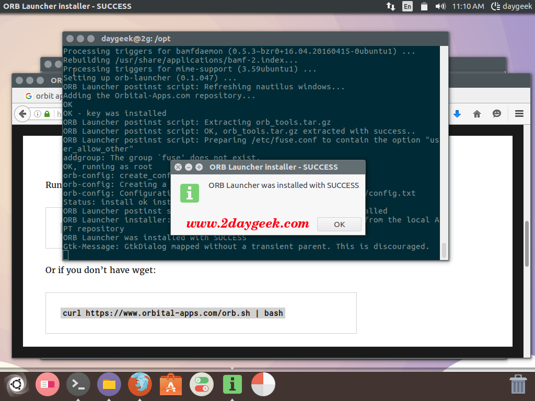Open the pie-chart app in the dock

[263, 384]
